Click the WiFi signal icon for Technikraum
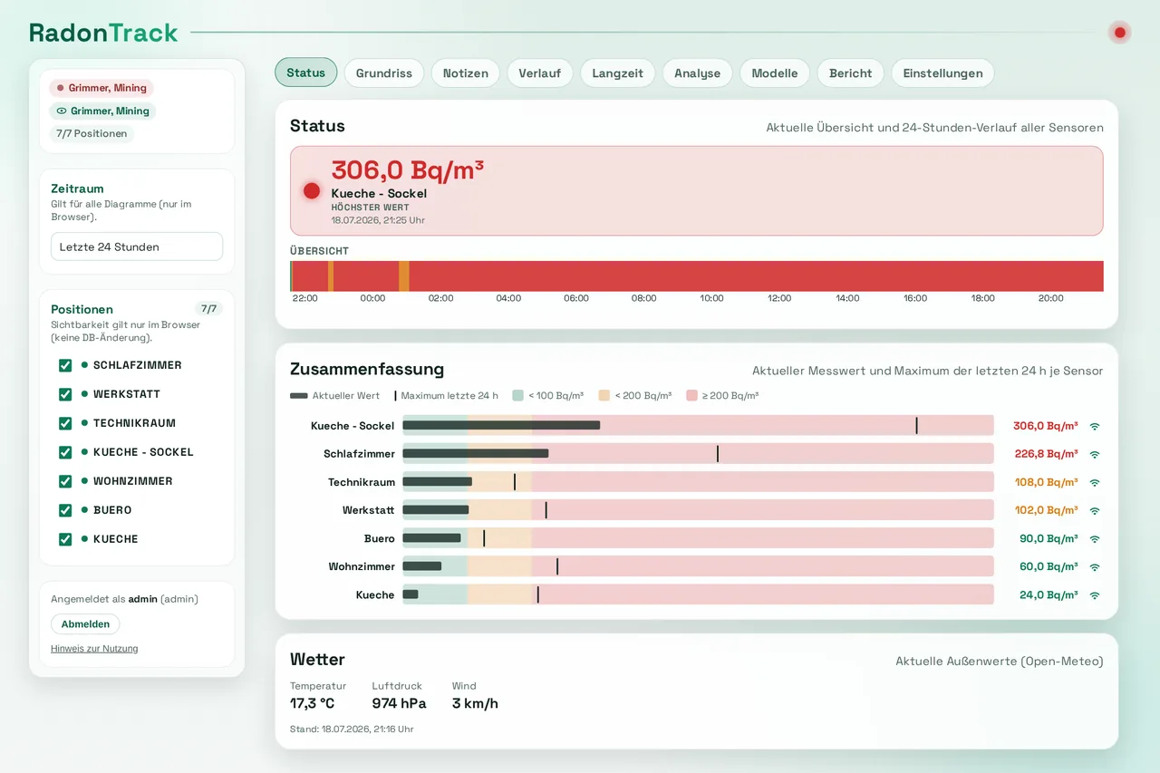 (1095, 482)
